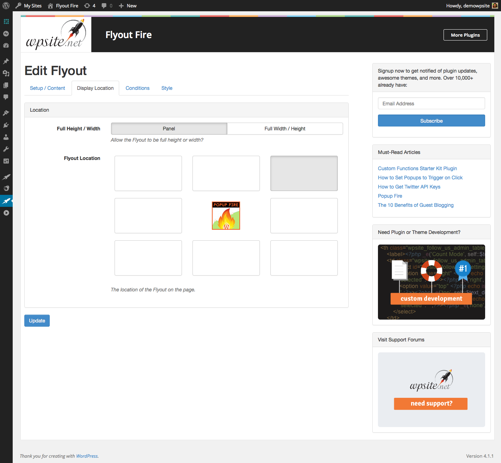
Task: Click the blue Update button
Action: [x=37, y=321]
